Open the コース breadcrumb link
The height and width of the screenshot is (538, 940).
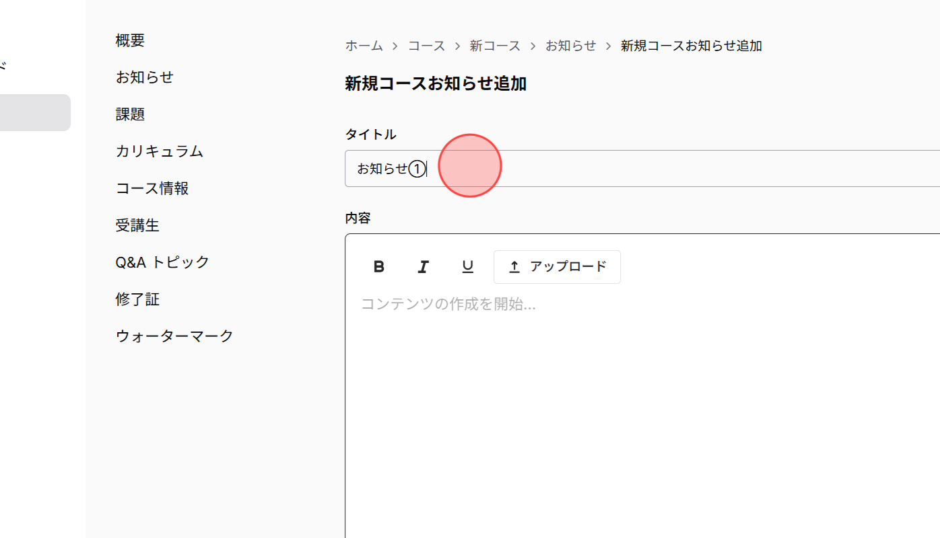coord(426,45)
